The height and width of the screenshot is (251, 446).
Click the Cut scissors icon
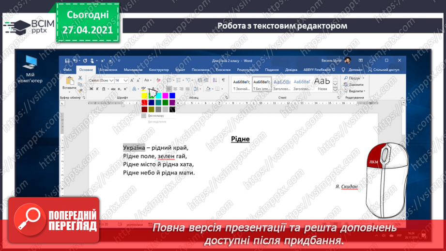[80, 78]
